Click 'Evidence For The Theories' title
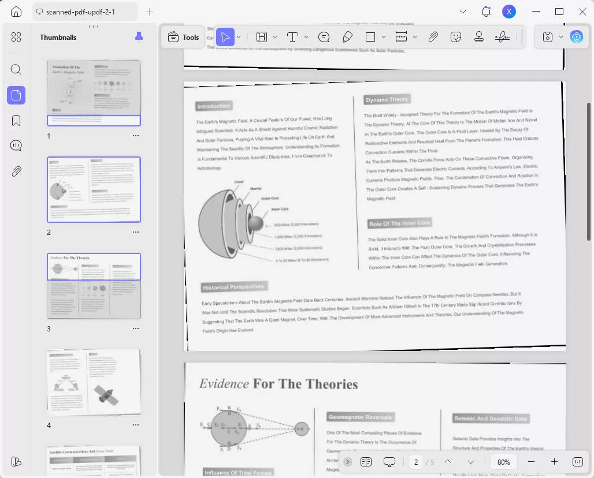594x478 pixels. pyautogui.click(x=279, y=384)
